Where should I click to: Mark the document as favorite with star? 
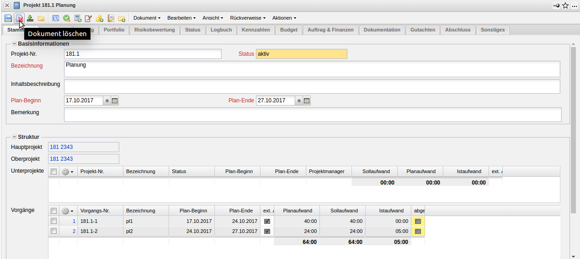tap(565, 5)
